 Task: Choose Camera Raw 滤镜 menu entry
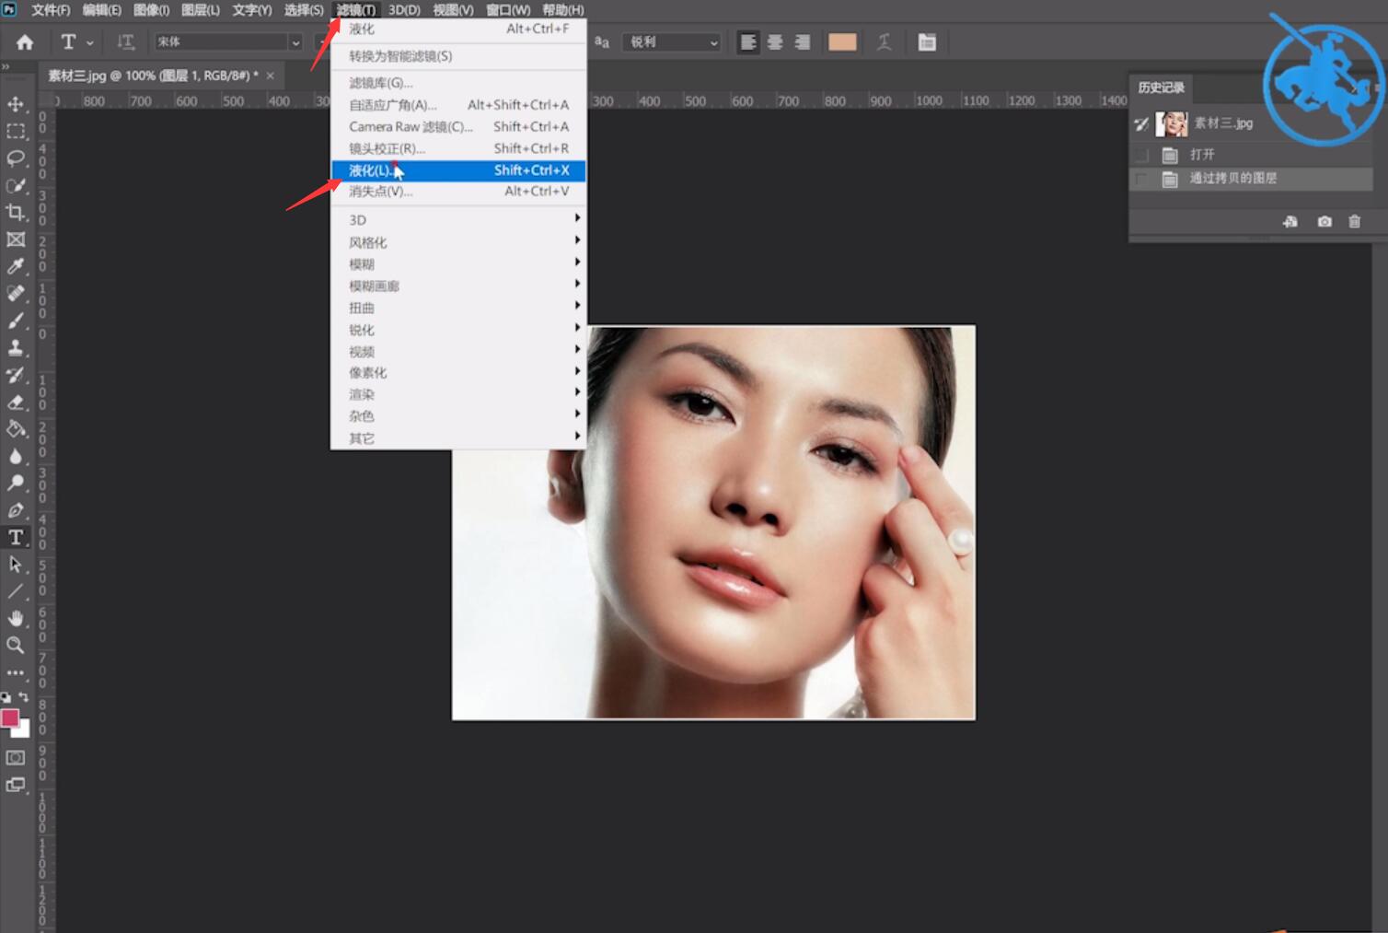458,127
